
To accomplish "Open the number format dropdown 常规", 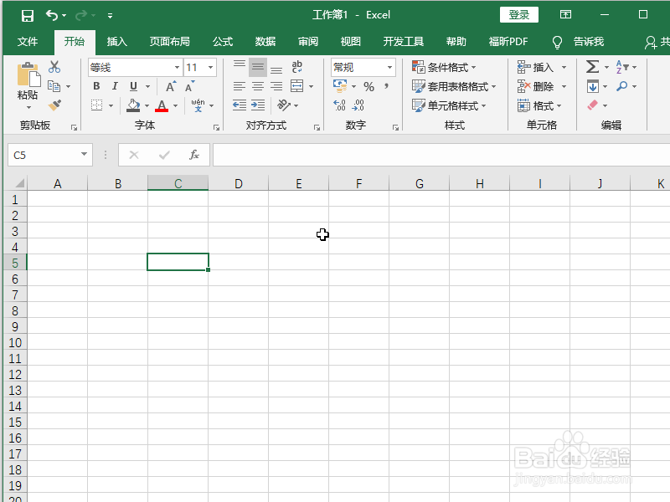I will (x=389, y=68).
